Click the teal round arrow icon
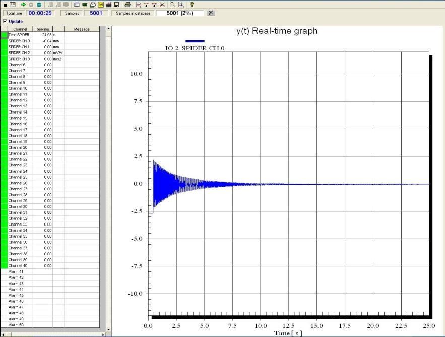 (39, 5)
